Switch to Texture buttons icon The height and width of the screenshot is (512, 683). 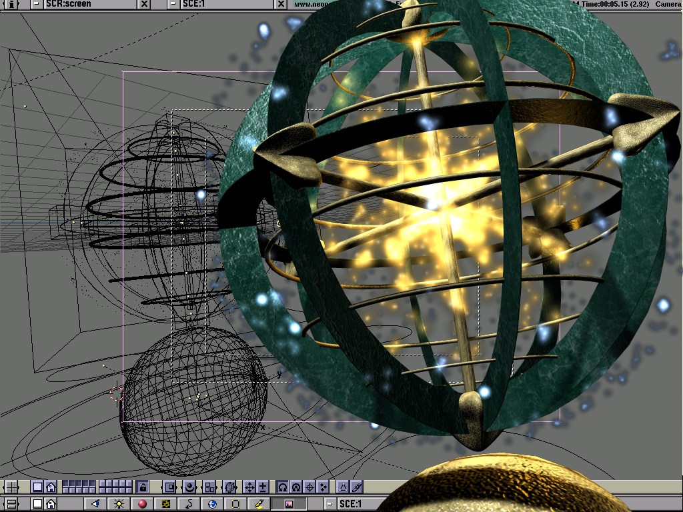coord(166,504)
